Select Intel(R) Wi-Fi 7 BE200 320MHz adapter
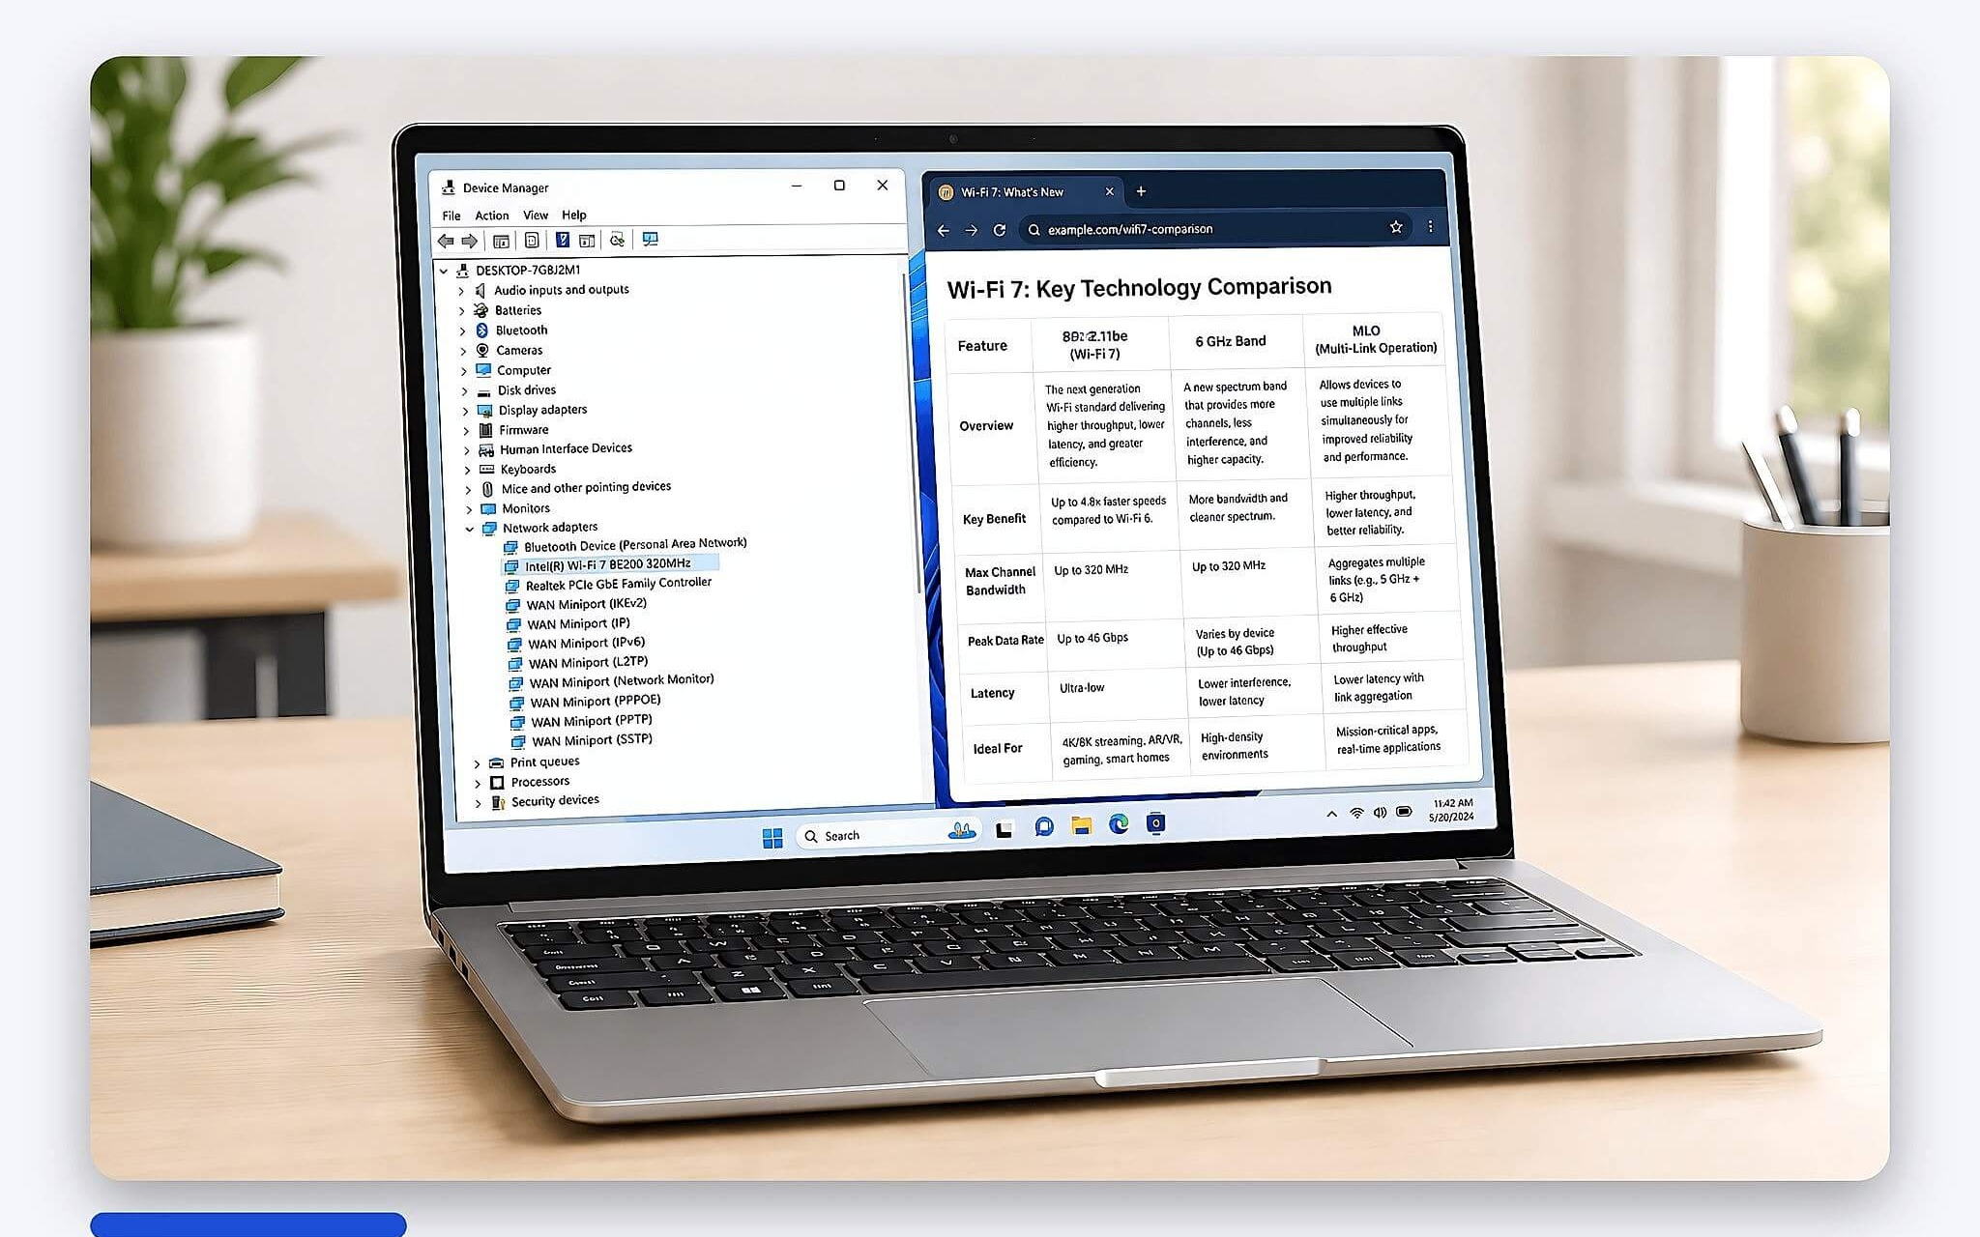This screenshot has width=1980, height=1237. pyautogui.click(x=609, y=564)
